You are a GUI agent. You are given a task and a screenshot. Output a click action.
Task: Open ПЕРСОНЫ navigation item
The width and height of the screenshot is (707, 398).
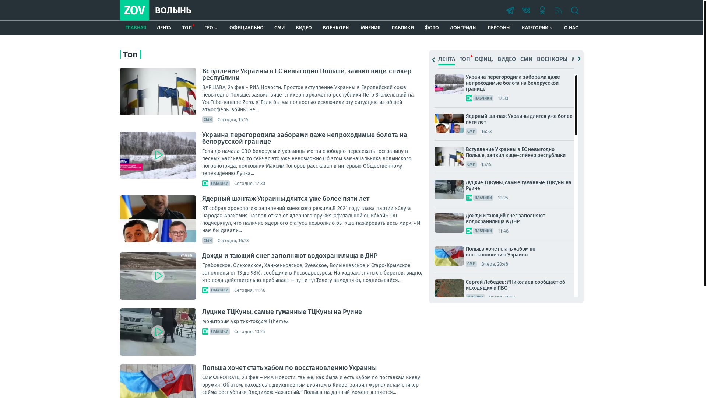[x=499, y=28]
